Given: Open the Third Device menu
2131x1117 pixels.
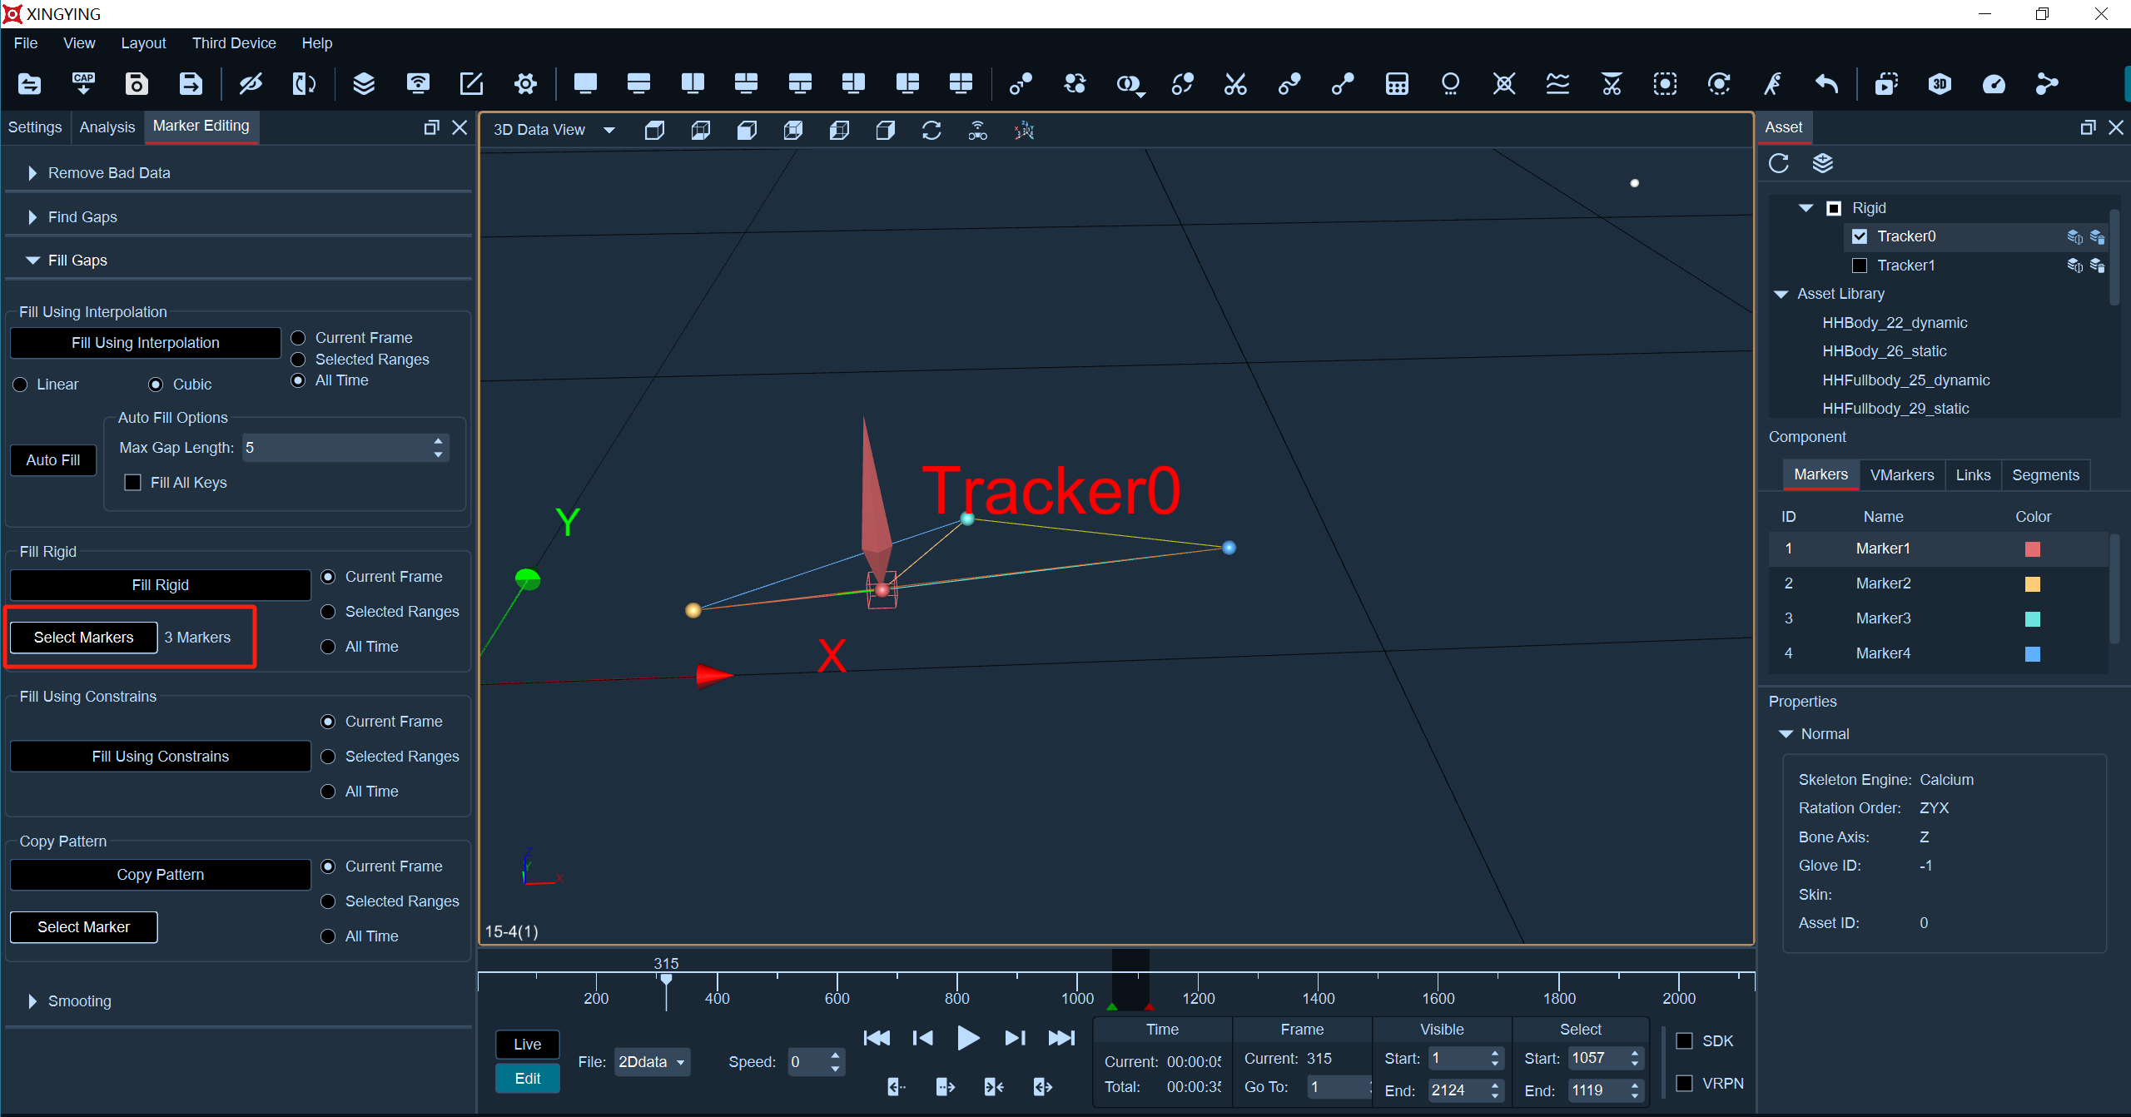Looking at the screenshot, I should (234, 43).
